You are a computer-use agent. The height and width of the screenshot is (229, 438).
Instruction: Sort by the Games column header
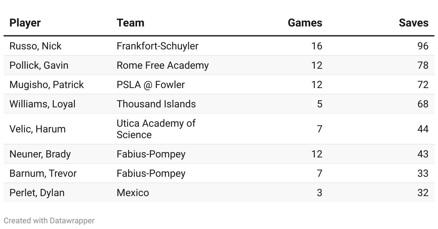(305, 23)
